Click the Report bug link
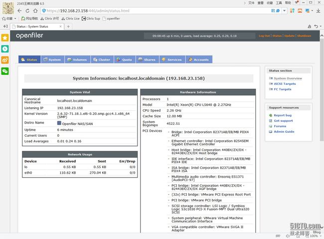The image size is (324, 239). (283, 115)
